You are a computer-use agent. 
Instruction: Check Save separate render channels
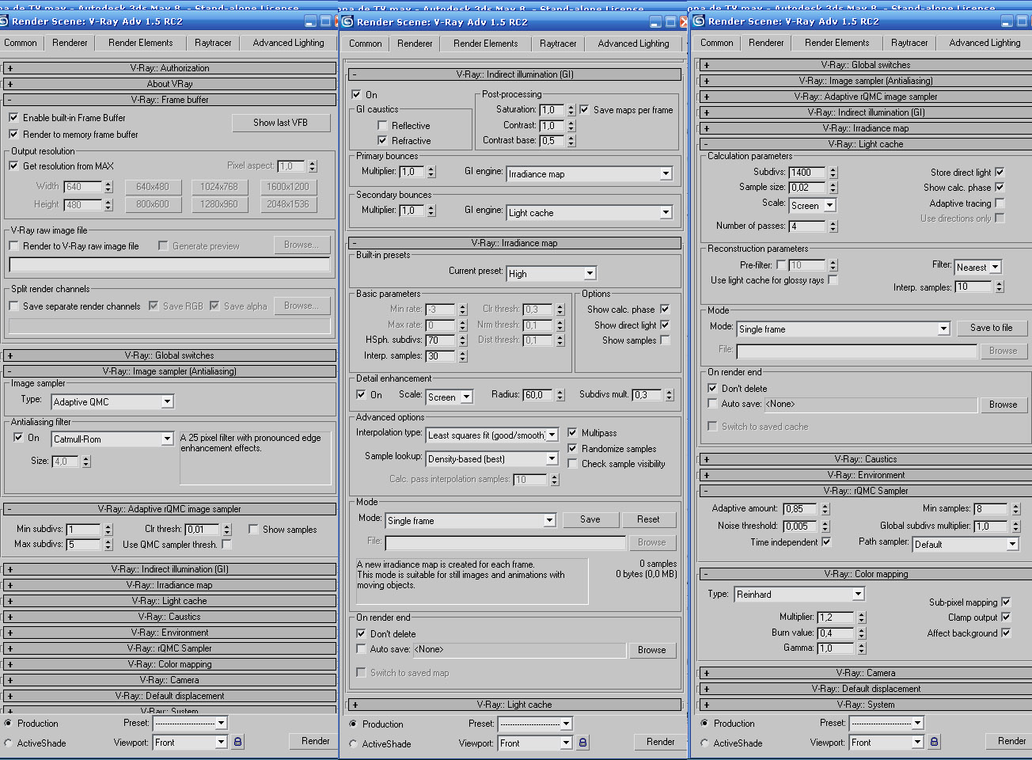13,306
